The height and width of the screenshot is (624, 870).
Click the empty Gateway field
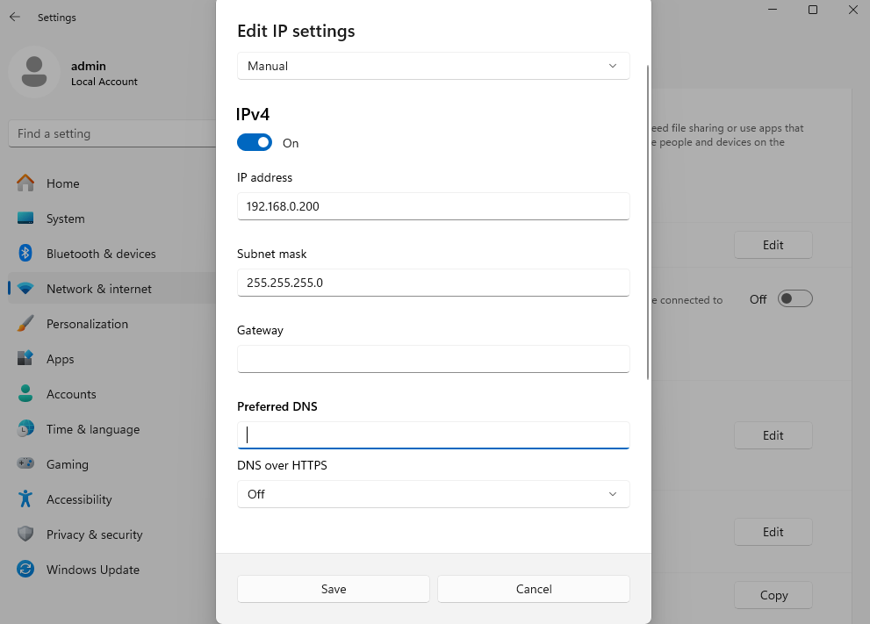click(434, 359)
